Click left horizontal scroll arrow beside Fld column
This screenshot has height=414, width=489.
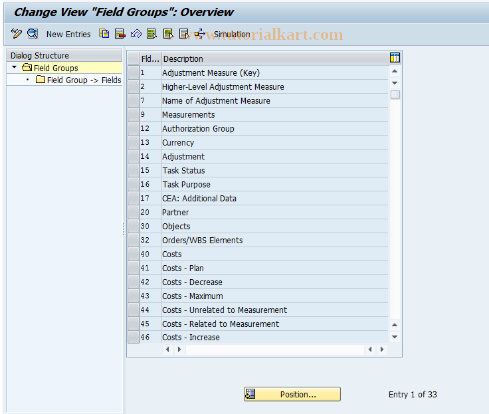click(x=168, y=350)
